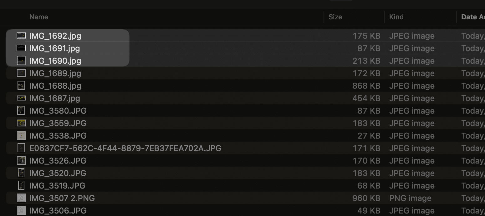Click the IMG_1691.jpg thumbnail icon
The height and width of the screenshot is (216, 485).
click(21, 48)
